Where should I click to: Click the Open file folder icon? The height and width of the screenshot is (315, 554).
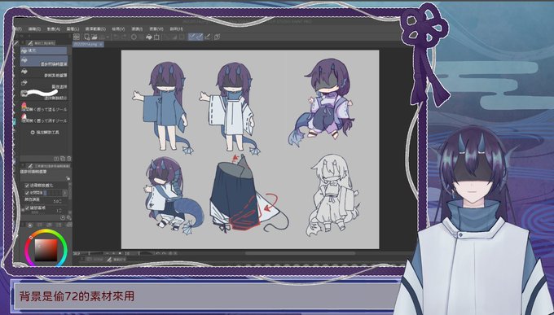click(95, 37)
